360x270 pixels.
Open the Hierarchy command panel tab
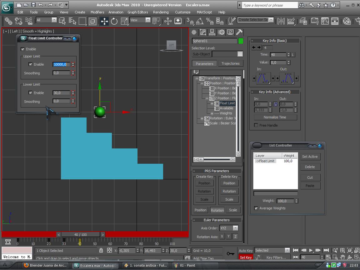[212, 32]
